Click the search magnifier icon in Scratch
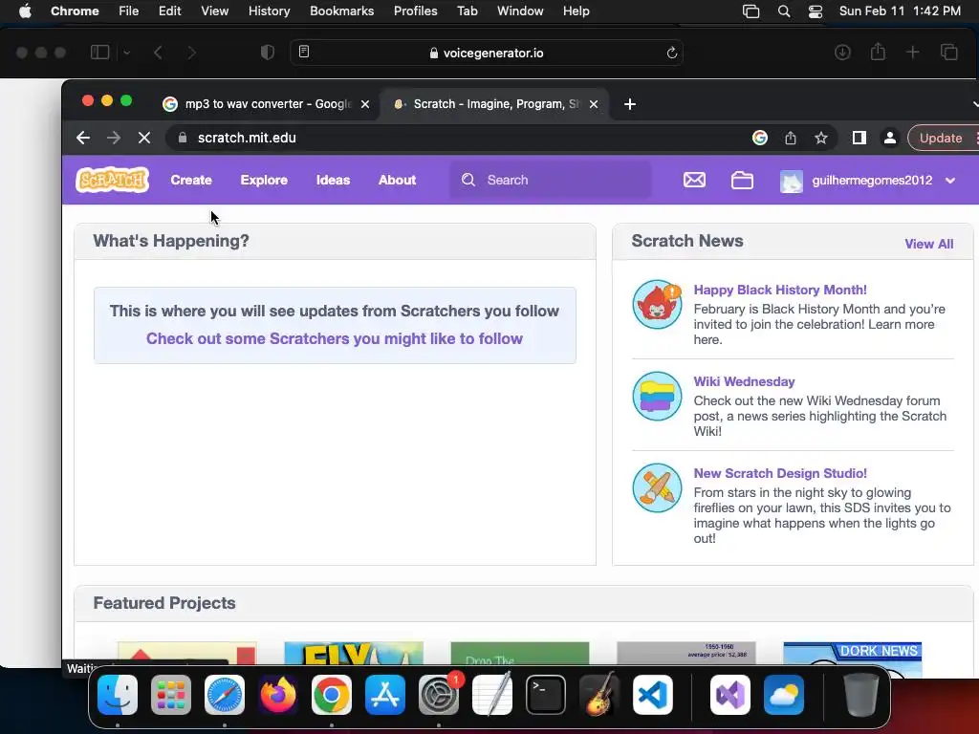979x734 pixels. coord(468,180)
